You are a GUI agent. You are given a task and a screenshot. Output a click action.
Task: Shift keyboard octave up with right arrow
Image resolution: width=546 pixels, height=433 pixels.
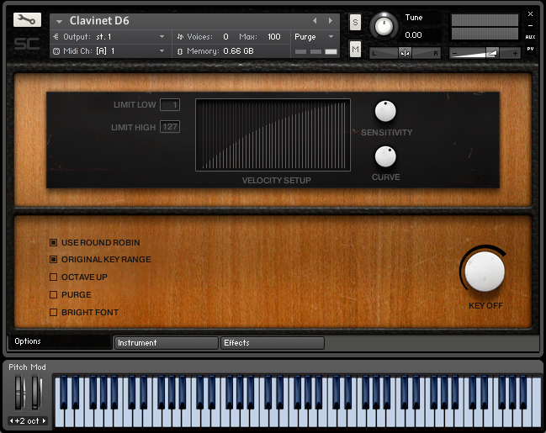(45, 421)
